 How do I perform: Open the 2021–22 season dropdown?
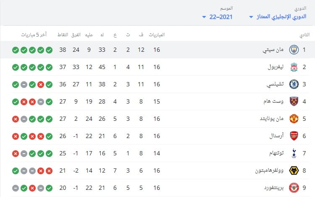click(217, 17)
